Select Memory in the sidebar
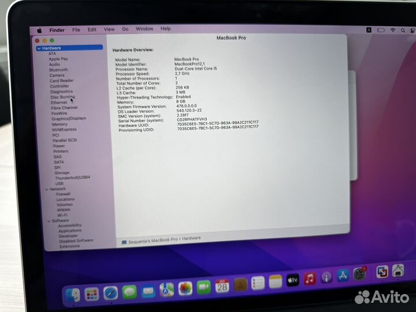416x312 pixels. pyautogui.click(x=60, y=124)
